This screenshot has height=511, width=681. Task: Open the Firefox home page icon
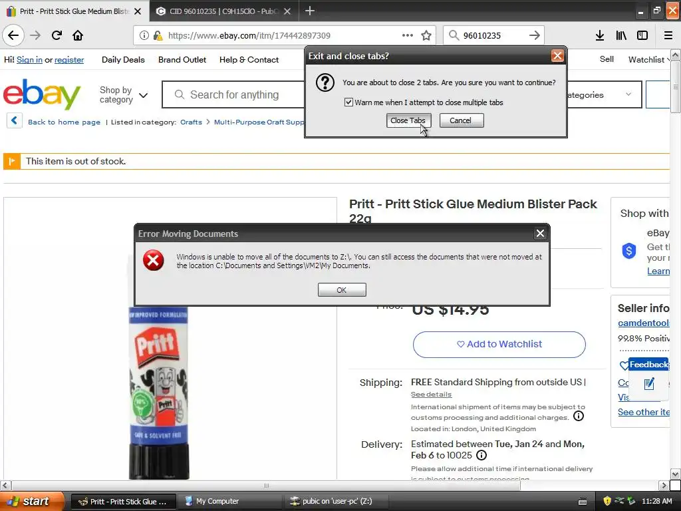pos(78,35)
